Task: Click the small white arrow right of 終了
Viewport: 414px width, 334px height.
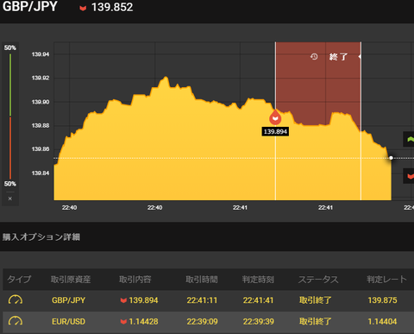Action: point(360,57)
